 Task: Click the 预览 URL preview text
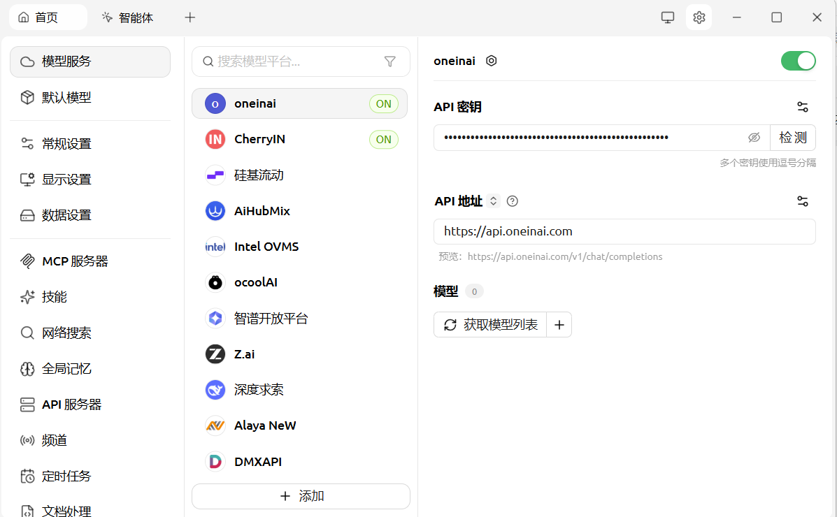(550, 256)
